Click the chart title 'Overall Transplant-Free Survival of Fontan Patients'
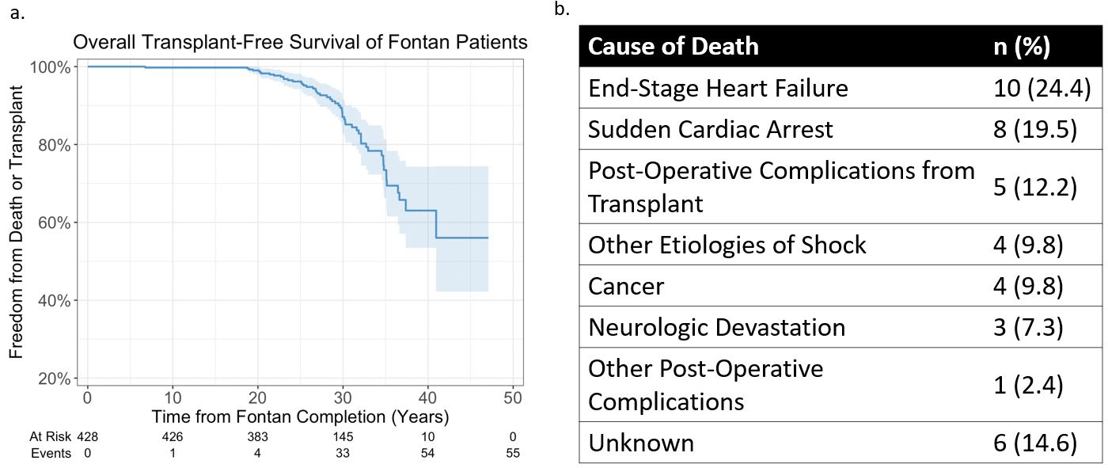The height and width of the screenshot is (468, 1108). (x=300, y=42)
